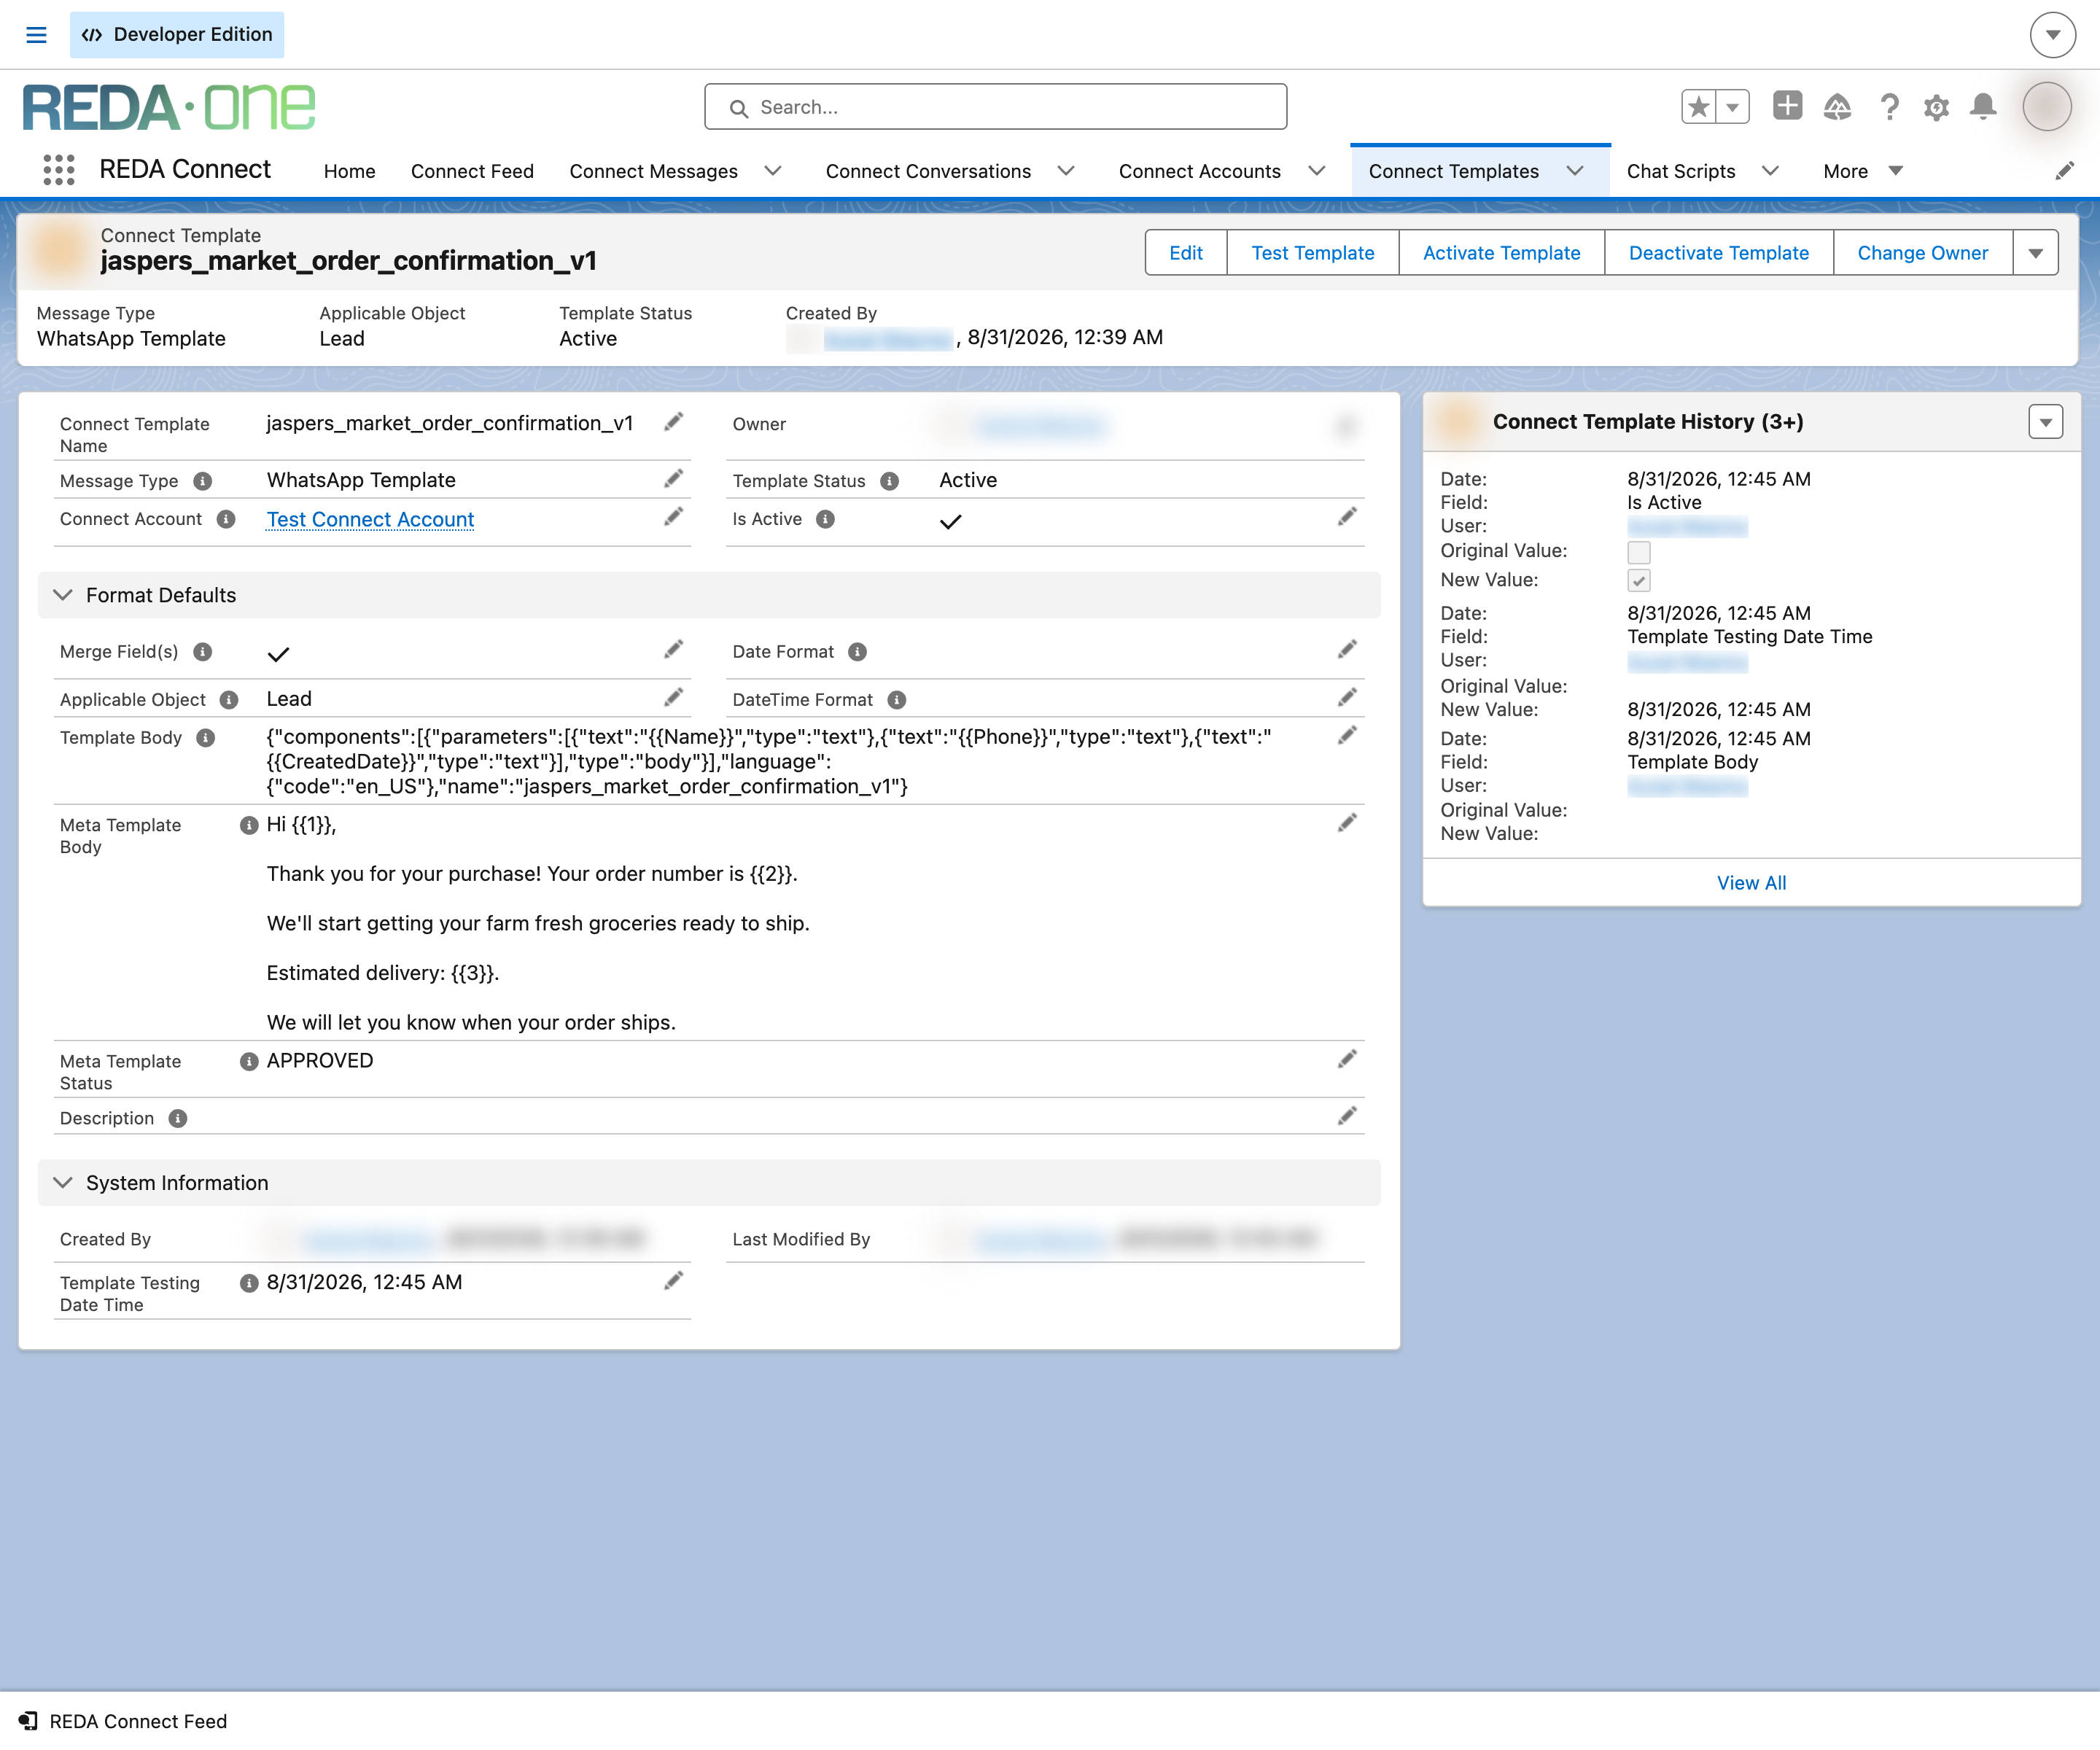Open Connect Template History panel dropdown
Viewport: 2100px width, 1750px height.
pyautogui.click(x=2045, y=422)
